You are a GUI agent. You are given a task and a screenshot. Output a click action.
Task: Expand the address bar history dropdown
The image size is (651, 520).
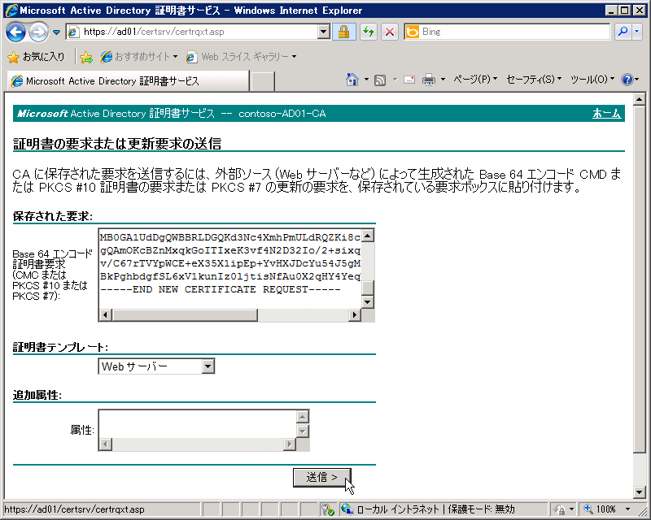[x=324, y=32]
